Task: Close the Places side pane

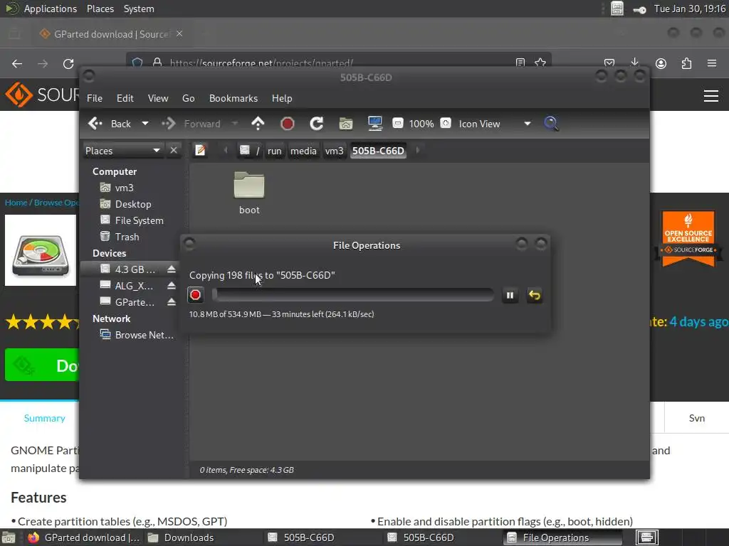Action: tap(174, 151)
